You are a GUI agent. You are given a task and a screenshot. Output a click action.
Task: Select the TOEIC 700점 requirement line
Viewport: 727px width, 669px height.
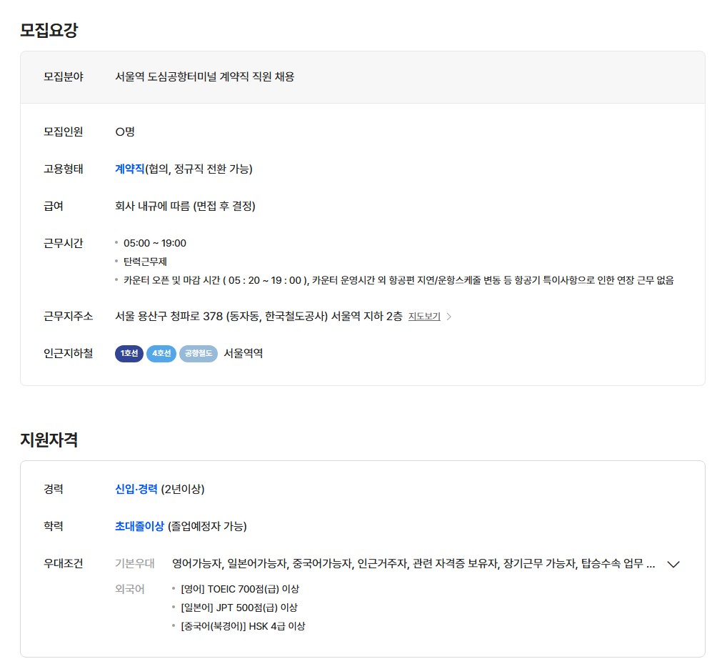tap(240, 589)
